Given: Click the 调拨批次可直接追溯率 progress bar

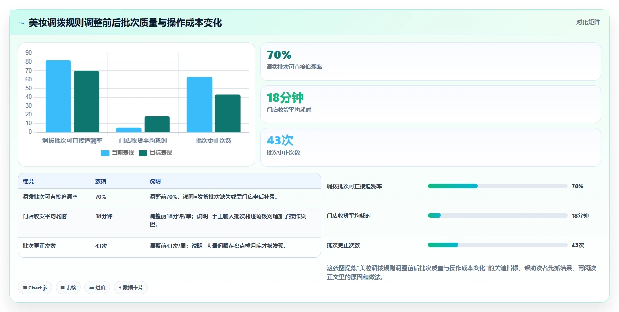Looking at the screenshot, I should [x=498, y=186].
